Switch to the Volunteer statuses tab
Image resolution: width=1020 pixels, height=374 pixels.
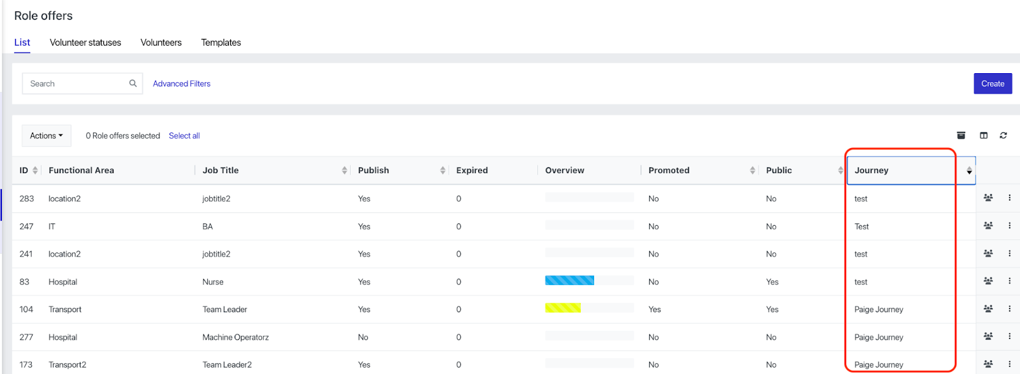(85, 43)
